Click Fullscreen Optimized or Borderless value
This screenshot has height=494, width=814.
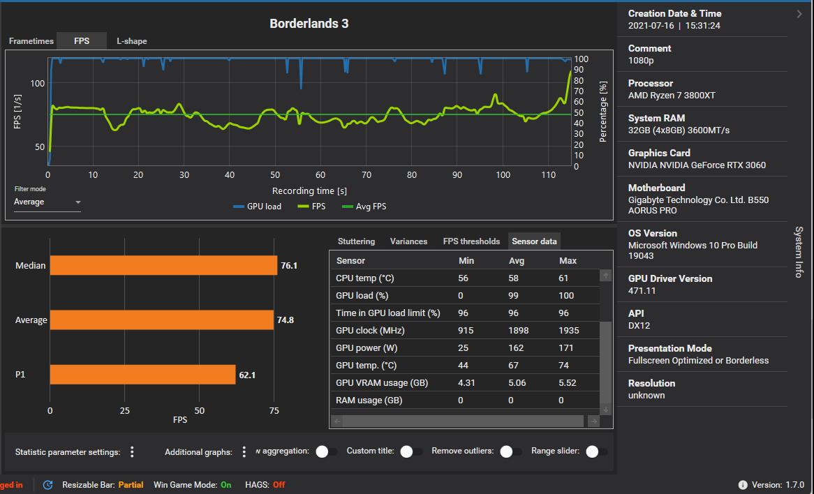pos(698,361)
